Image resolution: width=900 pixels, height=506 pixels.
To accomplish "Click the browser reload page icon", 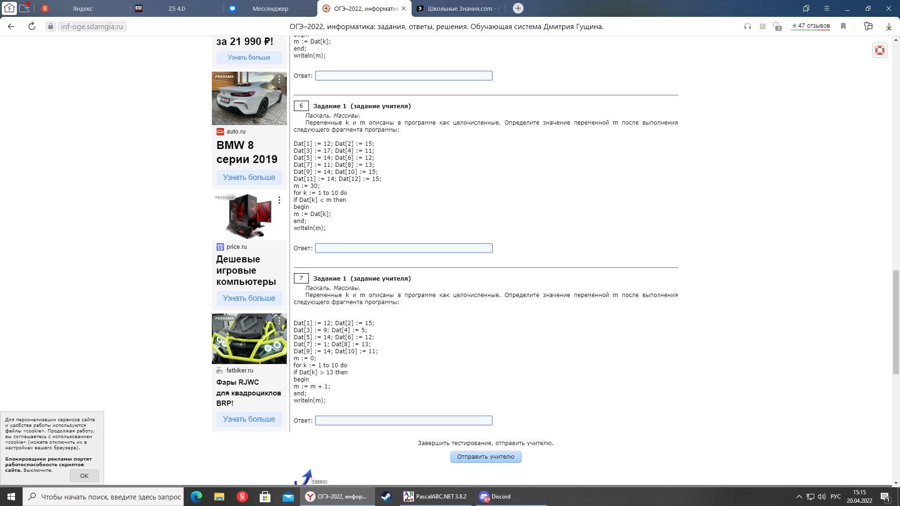I will [32, 26].
